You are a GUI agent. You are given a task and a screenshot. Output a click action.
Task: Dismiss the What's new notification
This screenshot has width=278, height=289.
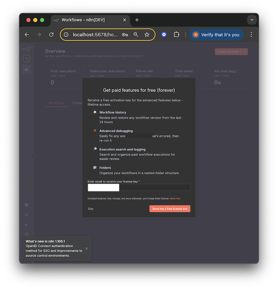coord(87,249)
